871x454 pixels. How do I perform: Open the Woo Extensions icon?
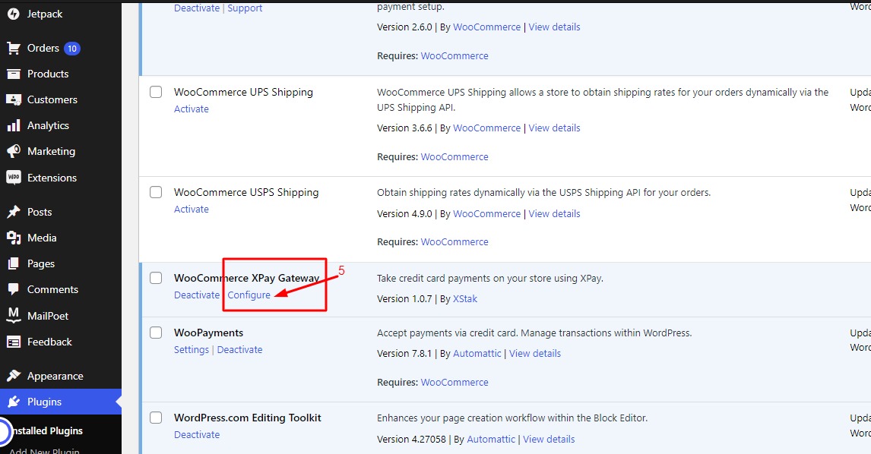pos(14,177)
